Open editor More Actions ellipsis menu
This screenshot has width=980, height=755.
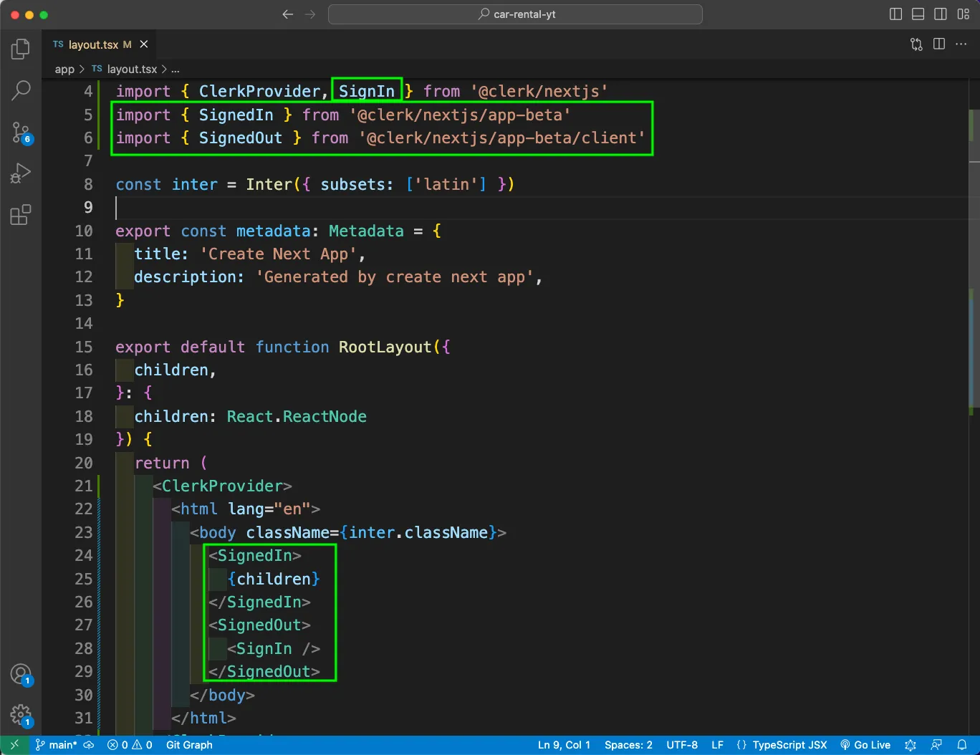961,44
